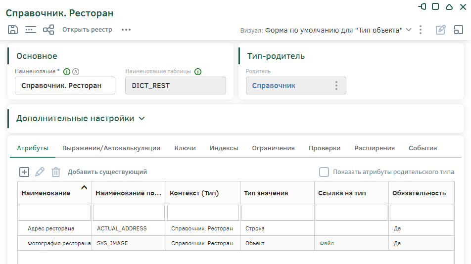Open the Файл type link in table
The image size is (471, 264).
[327, 243]
